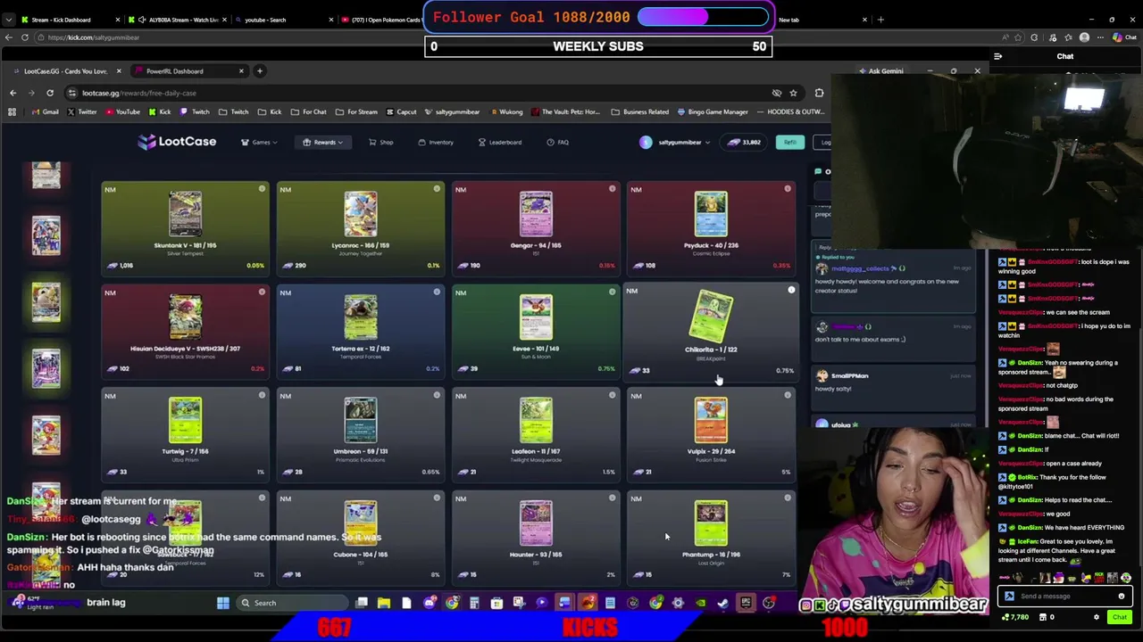This screenshot has width=1143, height=642.
Task: Toggle the info circle on Torterra ex card
Action: pyautogui.click(x=437, y=292)
